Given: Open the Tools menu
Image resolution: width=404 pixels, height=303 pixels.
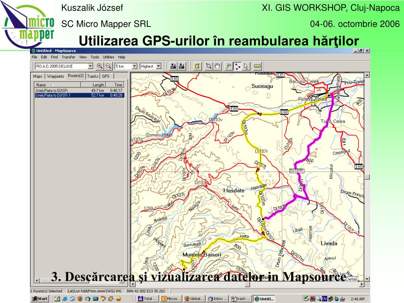Looking at the screenshot, I should [95, 57].
